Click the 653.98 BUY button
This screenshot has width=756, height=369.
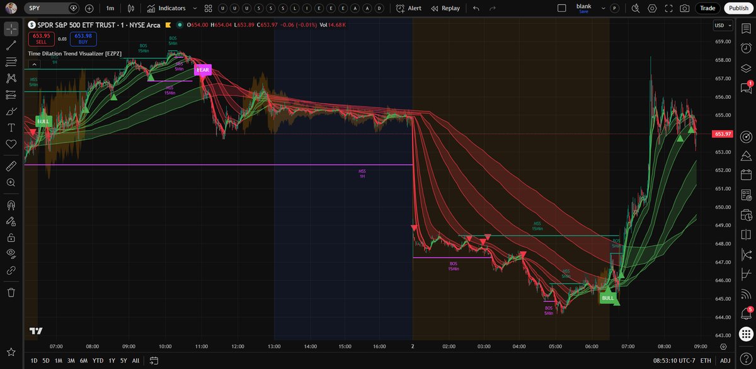point(83,38)
